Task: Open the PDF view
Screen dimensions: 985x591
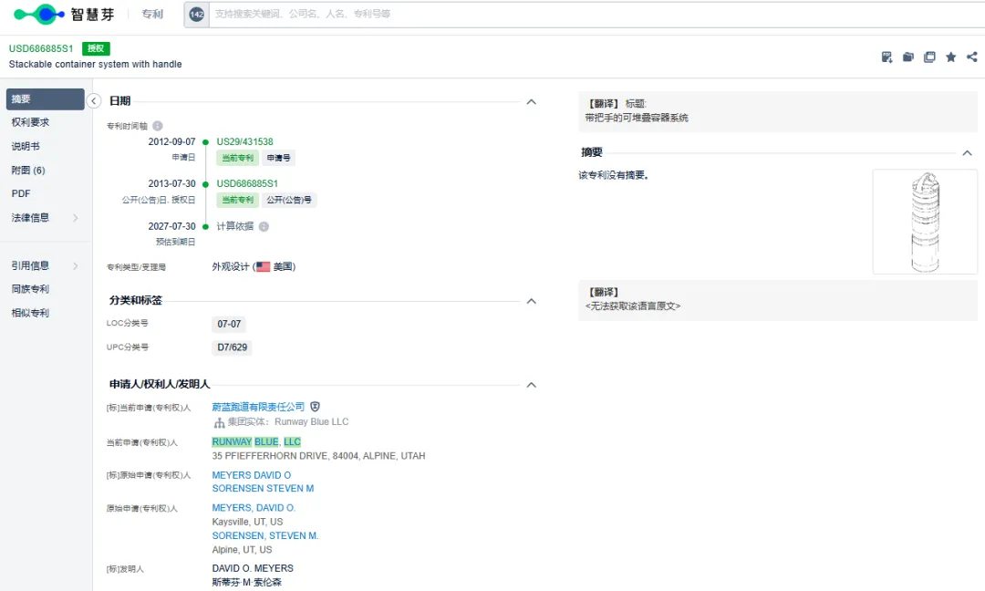Action: (x=21, y=193)
